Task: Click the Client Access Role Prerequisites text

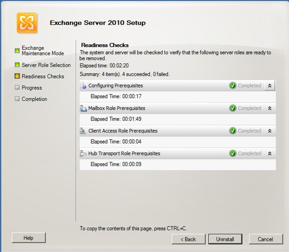Action: pyautogui.click(x=123, y=131)
